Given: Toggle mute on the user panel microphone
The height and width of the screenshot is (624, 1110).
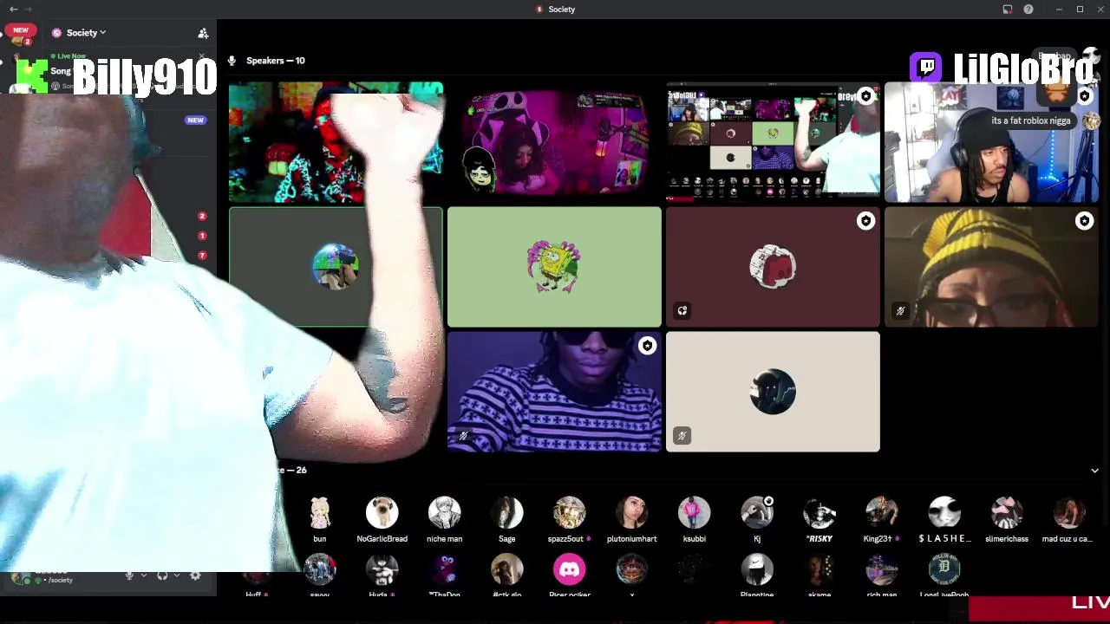Looking at the screenshot, I should coord(129,575).
